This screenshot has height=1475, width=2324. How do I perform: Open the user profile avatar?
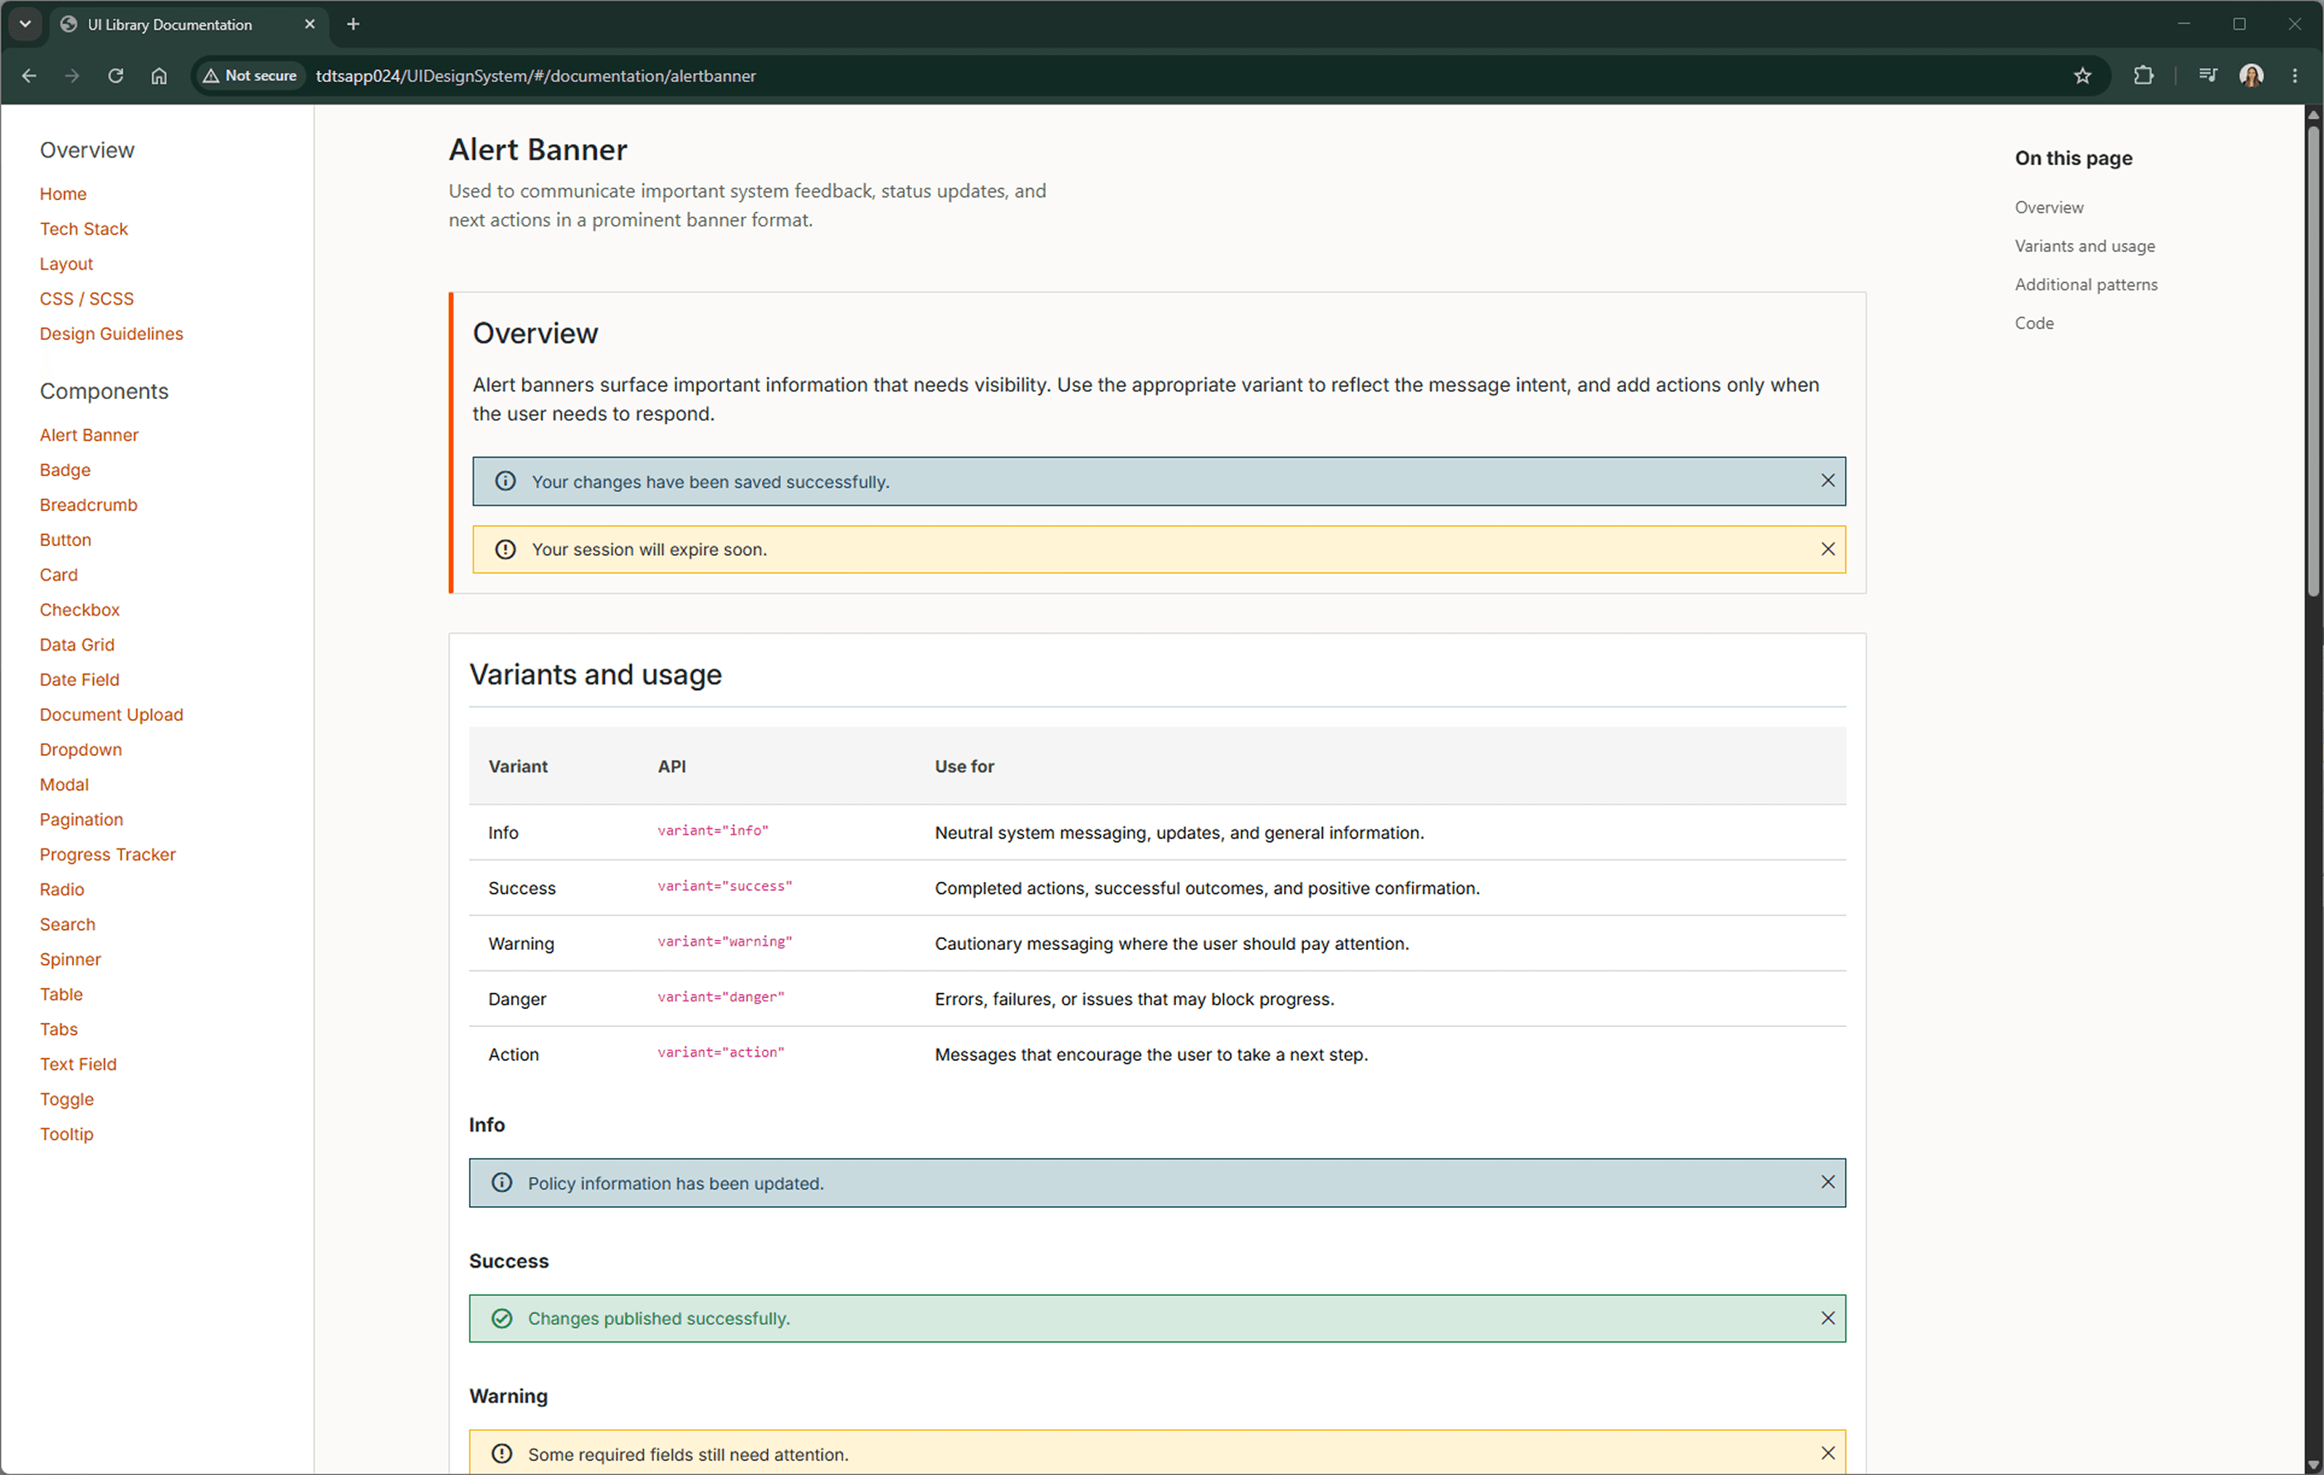[x=2251, y=75]
